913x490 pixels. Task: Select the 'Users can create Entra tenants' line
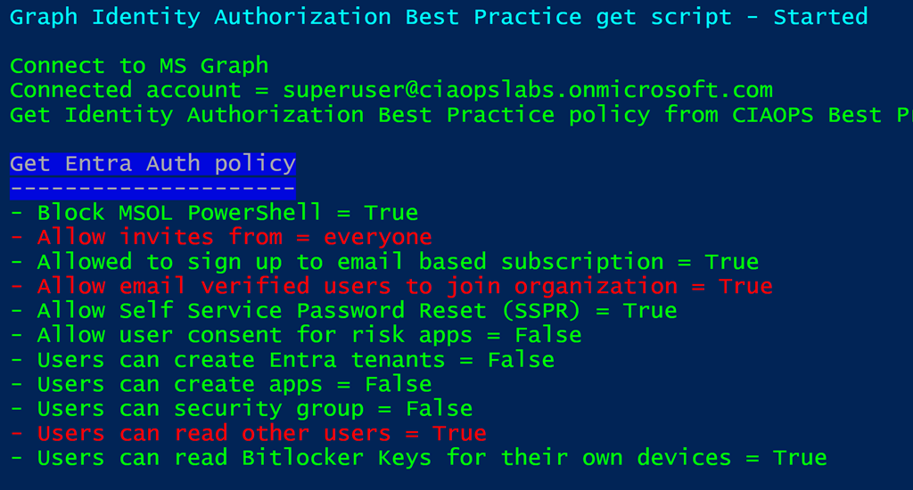[282, 360]
